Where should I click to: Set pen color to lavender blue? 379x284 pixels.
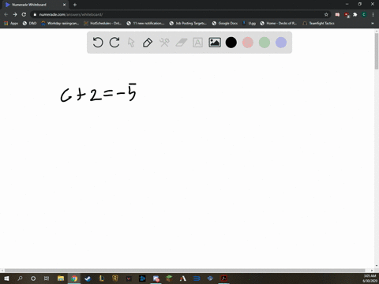281,43
